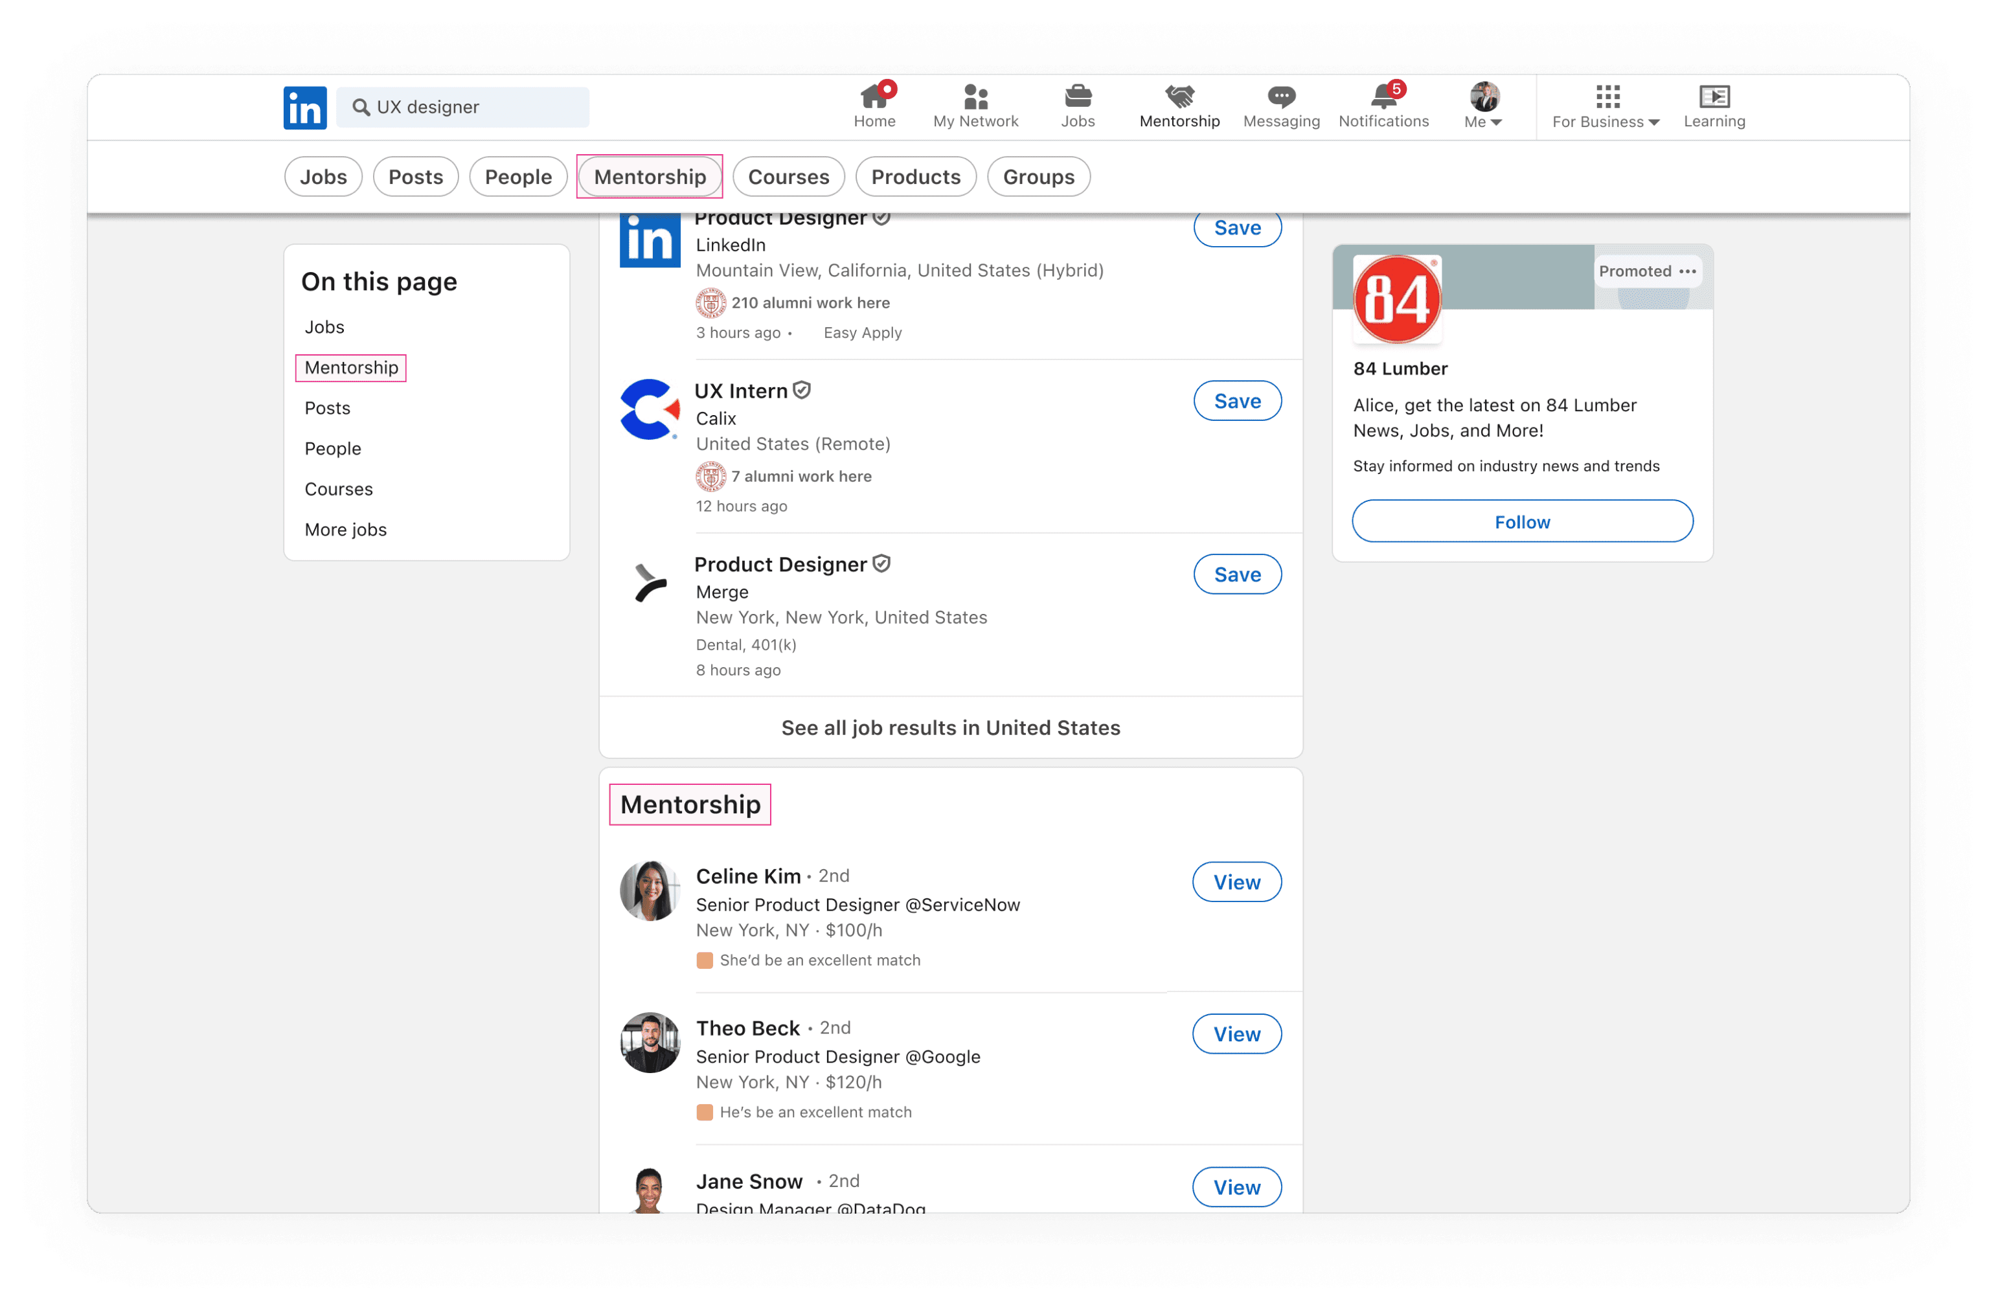Click the search field containing UX designer
The height and width of the screenshot is (1314, 1998).
coord(462,108)
